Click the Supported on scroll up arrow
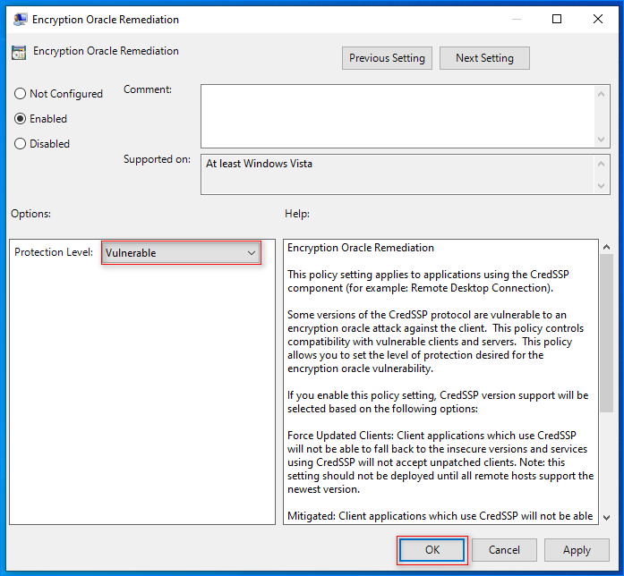Image resolution: width=624 pixels, height=576 pixels. coord(602,164)
